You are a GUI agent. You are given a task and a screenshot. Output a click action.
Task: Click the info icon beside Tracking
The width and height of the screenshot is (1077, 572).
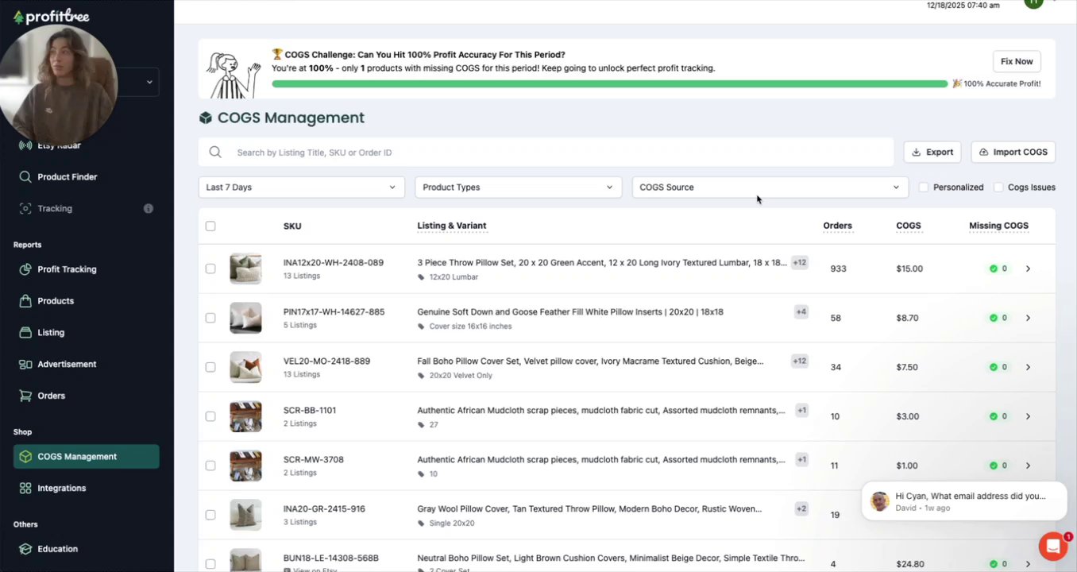148,209
